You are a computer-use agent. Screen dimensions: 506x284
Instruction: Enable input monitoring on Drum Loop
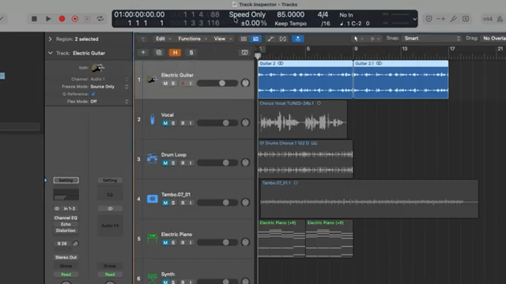tap(191, 163)
